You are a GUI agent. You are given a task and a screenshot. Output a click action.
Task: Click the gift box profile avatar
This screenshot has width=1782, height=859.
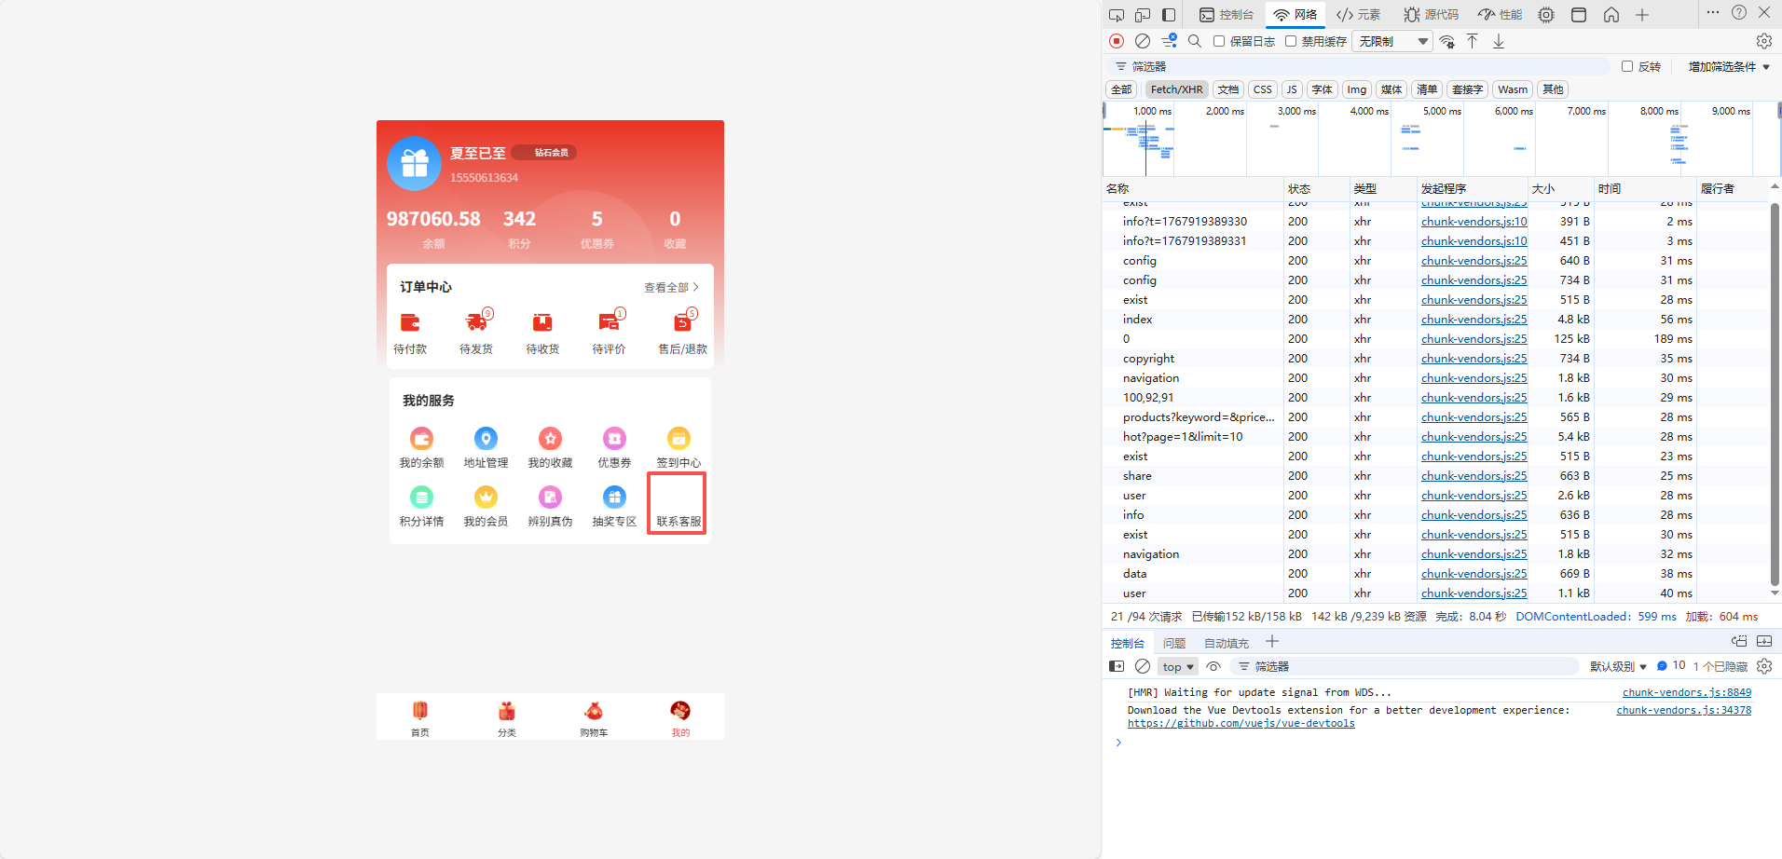414,163
